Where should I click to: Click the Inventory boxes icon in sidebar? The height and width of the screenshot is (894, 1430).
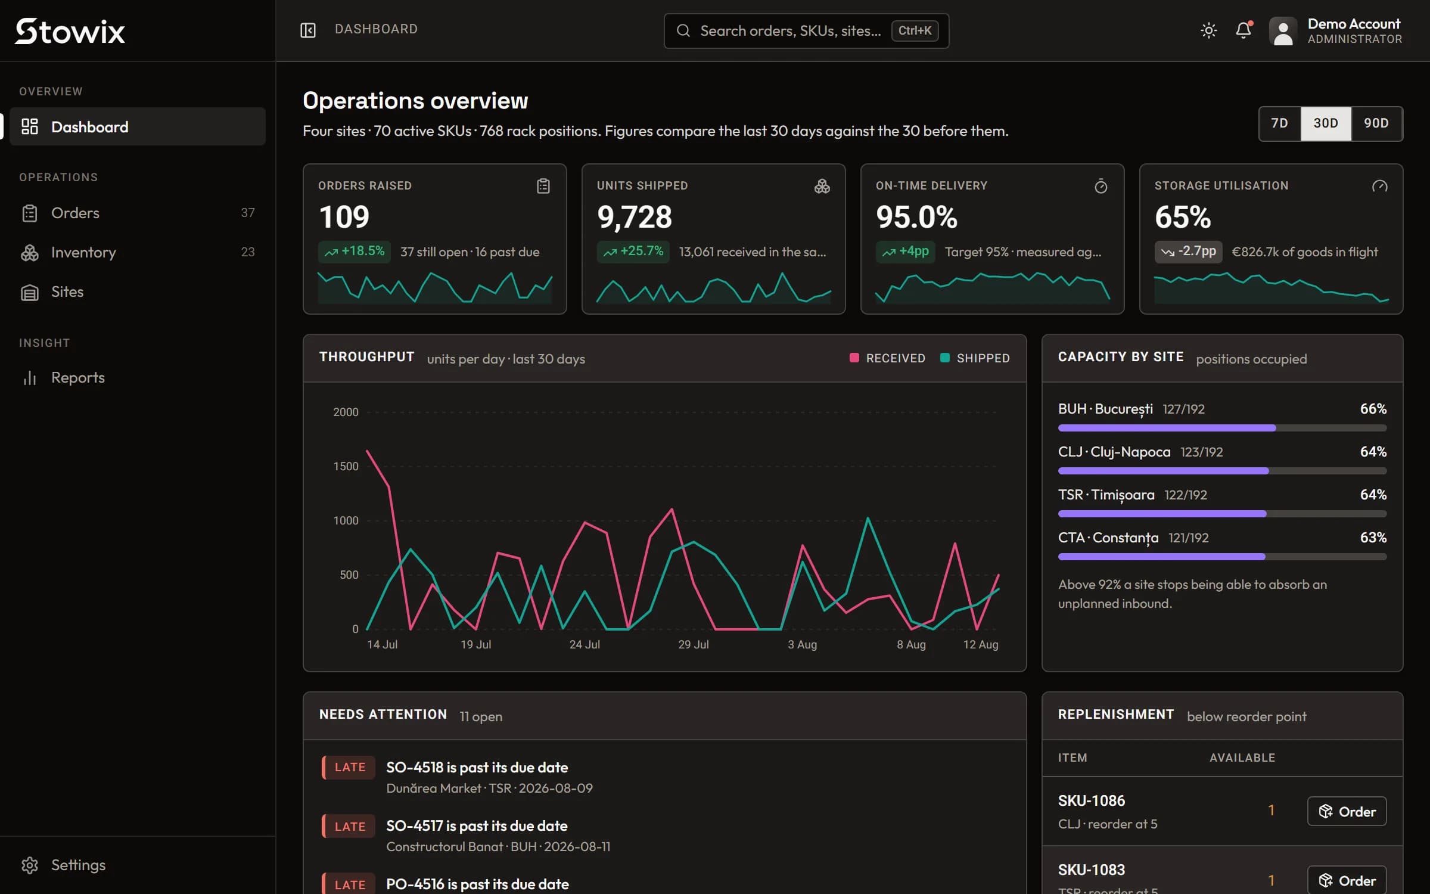(30, 253)
